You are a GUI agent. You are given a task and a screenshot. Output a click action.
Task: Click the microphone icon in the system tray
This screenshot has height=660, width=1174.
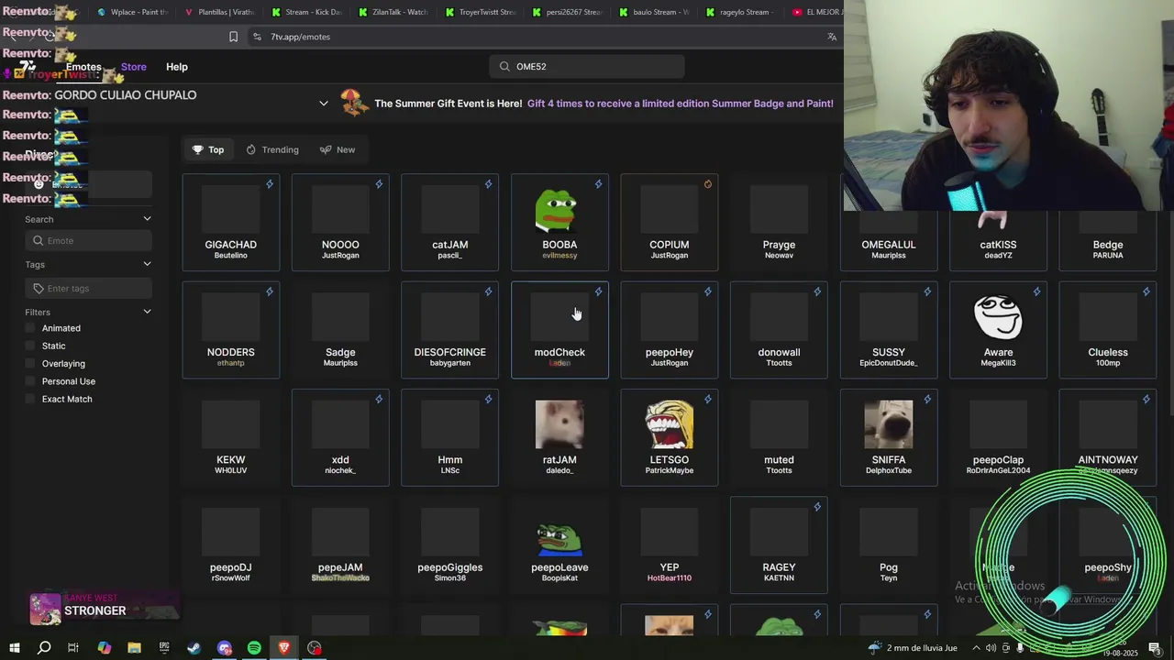[x=1020, y=648]
